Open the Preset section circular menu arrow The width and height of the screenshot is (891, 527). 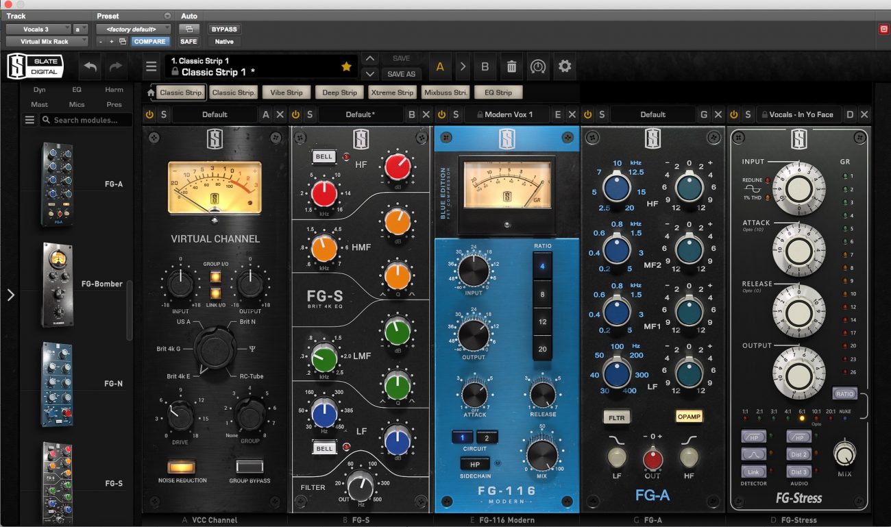click(168, 16)
